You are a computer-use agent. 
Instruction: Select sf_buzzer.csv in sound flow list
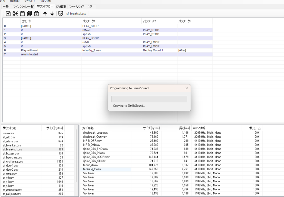11,153
